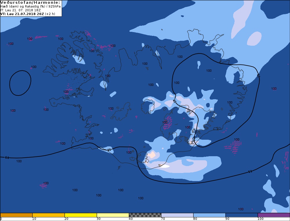Image resolution: width=290 pixels, height=221 pixels.
Task: Click the small closed oval contour west of Iceland
Action: click(x=20, y=83)
